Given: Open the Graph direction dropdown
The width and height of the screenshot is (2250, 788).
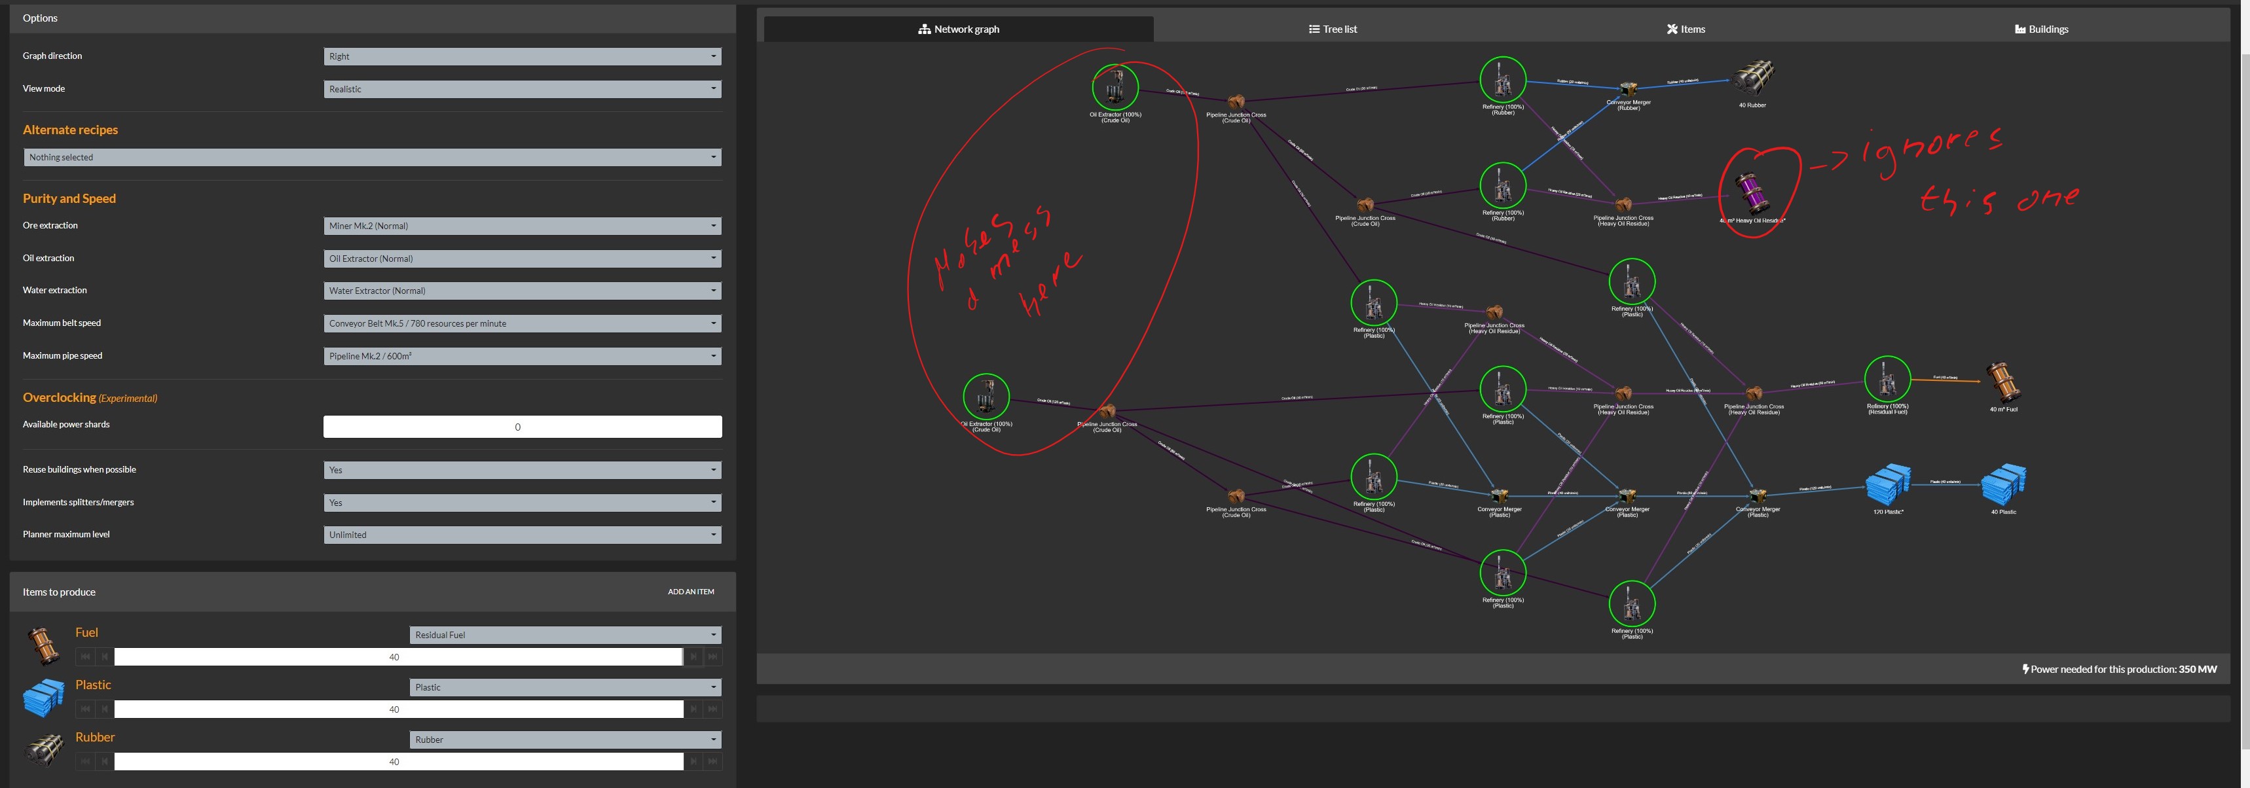Looking at the screenshot, I should pyautogui.click(x=521, y=56).
